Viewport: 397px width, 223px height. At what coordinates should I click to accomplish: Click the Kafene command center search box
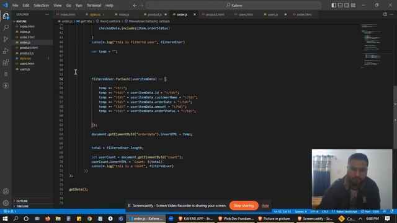(234, 6)
